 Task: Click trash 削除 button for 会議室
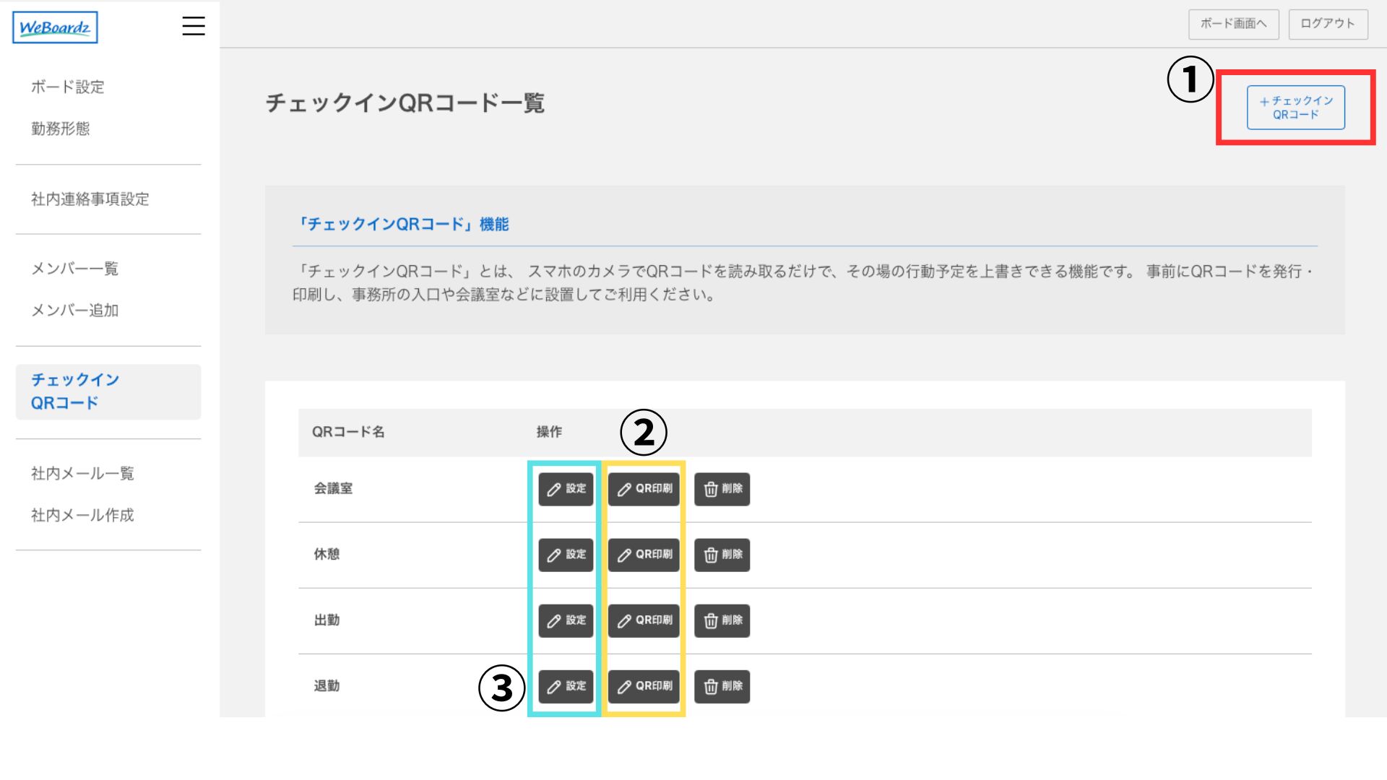pos(722,489)
